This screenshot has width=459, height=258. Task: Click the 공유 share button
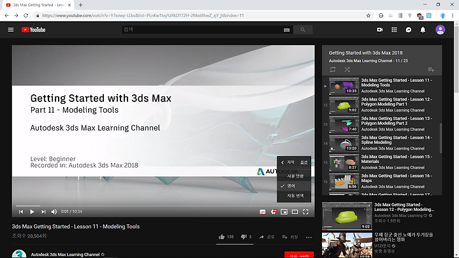(266, 237)
